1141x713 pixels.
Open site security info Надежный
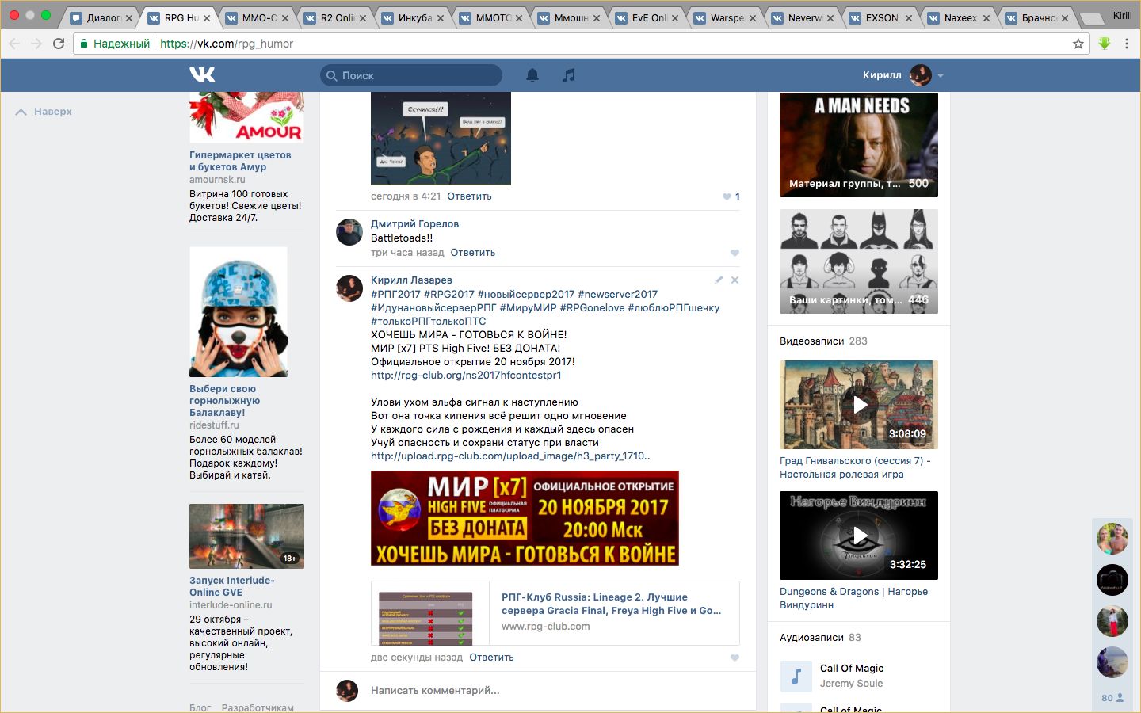115,44
